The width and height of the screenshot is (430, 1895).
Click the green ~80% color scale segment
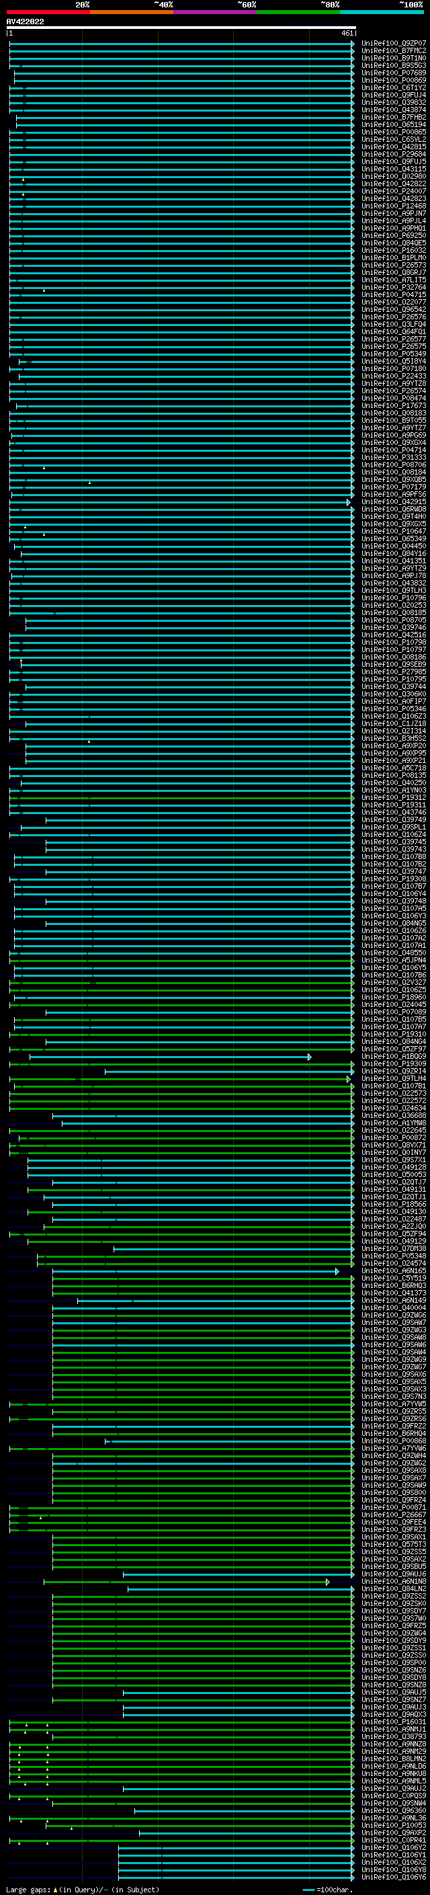(x=298, y=12)
